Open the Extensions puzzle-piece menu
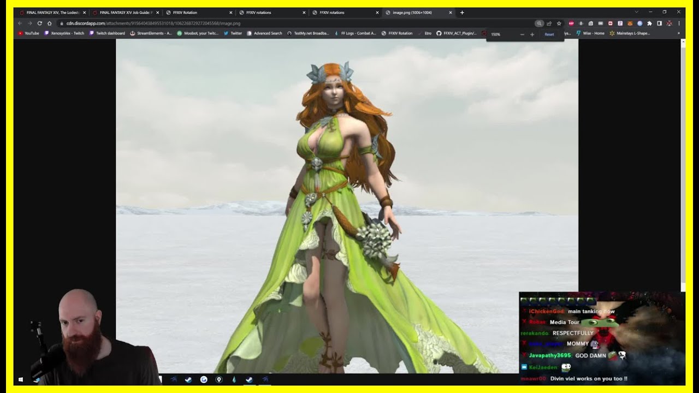The height and width of the screenshot is (393, 699). pos(649,23)
